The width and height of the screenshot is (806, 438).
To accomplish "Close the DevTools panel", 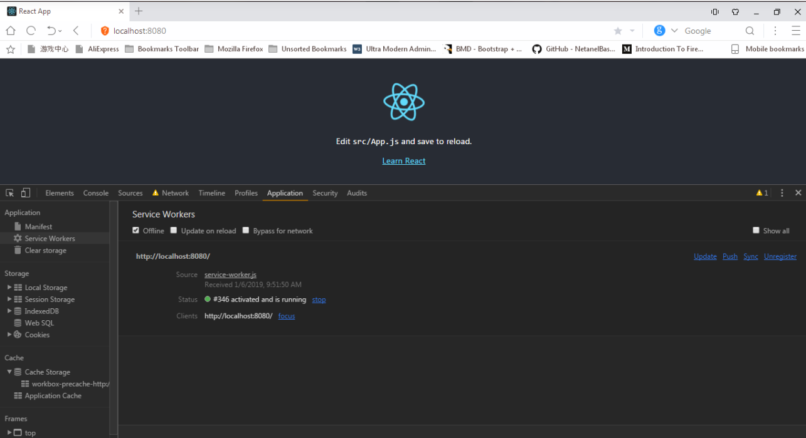I will [798, 193].
